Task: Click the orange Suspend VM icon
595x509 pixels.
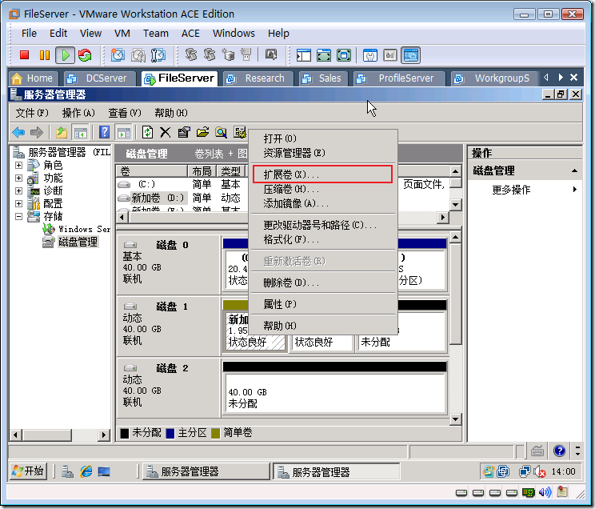Action: [x=45, y=55]
